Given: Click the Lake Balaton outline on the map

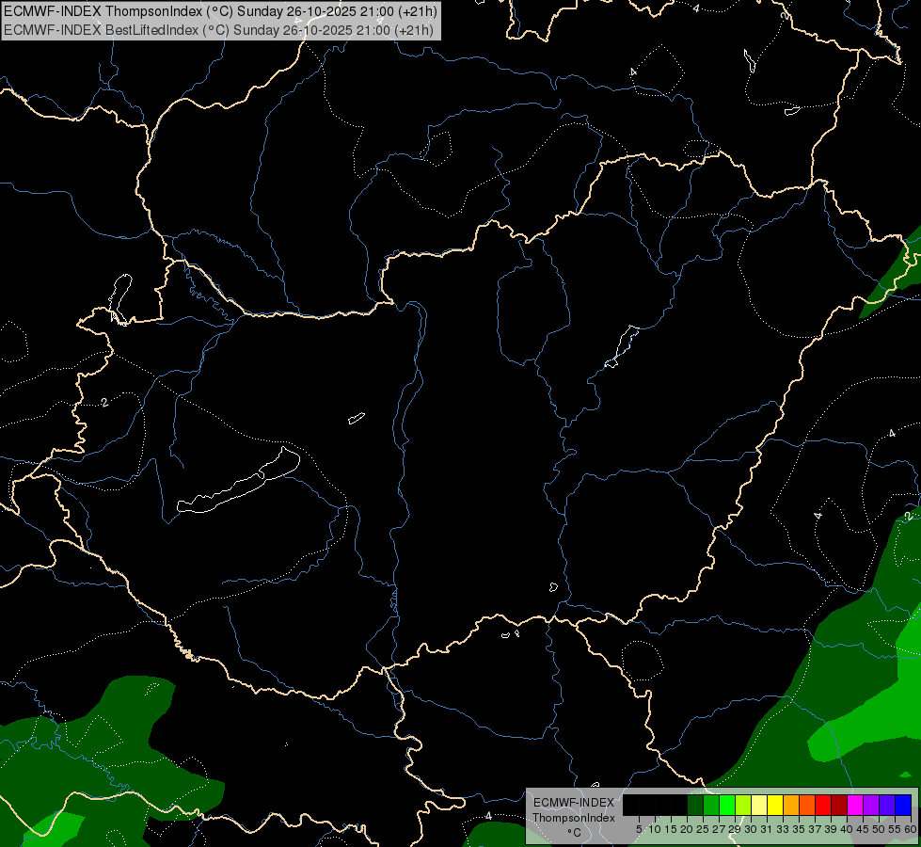Looking at the screenshot, I should pyautogui.click(x=240, y=482).
